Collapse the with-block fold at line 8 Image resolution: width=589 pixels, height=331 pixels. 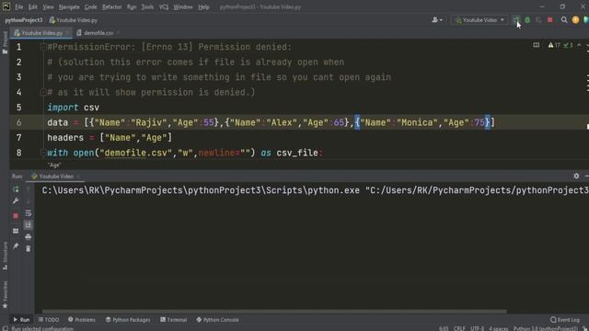pyautogui.click(x=43, y=153)
